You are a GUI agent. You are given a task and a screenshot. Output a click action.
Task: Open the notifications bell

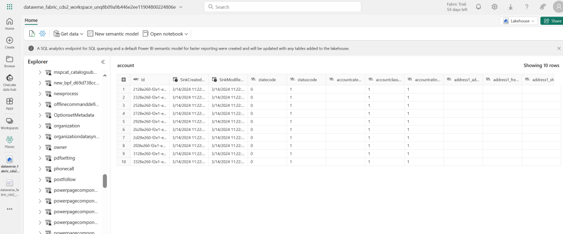478,7
